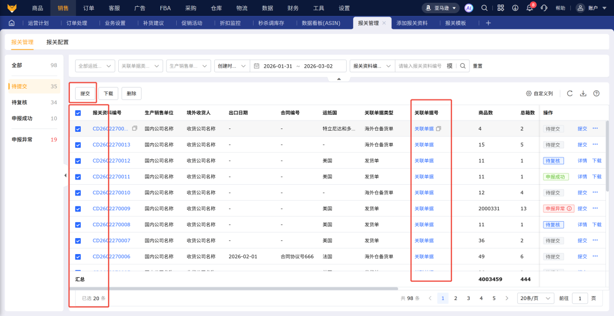
Task: Filter by 待复核 status
Action: 35,102
